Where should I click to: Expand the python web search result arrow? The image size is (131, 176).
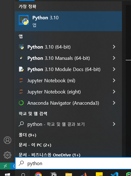(x=114, y=124)
